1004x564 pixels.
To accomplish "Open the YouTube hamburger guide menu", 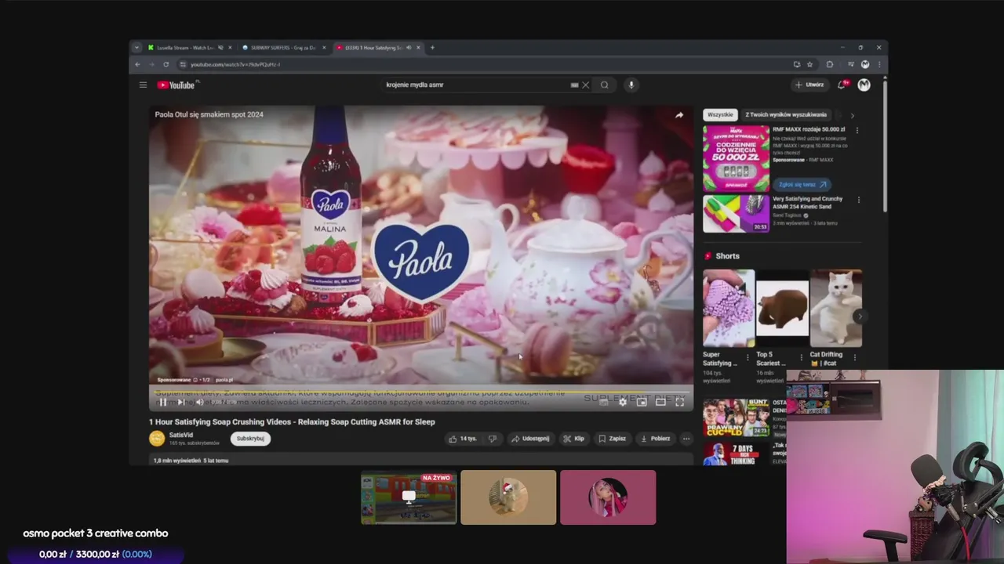I will (x=143, y=85).
